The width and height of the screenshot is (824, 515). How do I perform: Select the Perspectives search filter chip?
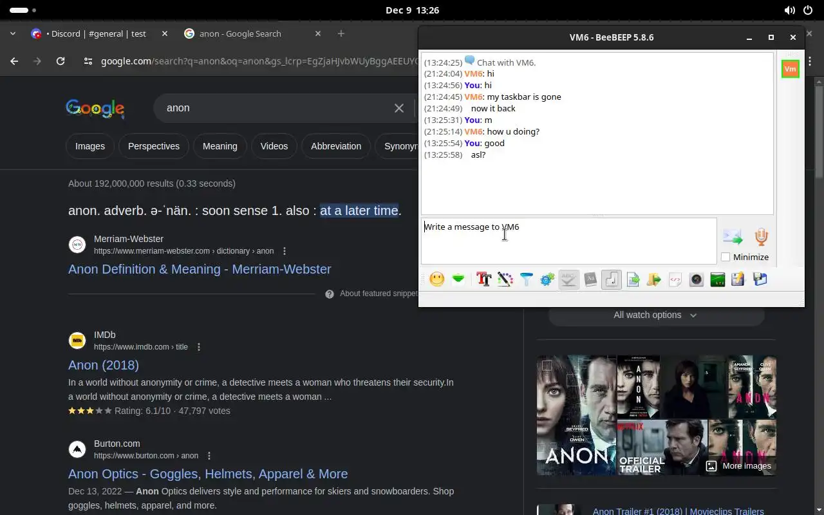coord(154,146)
